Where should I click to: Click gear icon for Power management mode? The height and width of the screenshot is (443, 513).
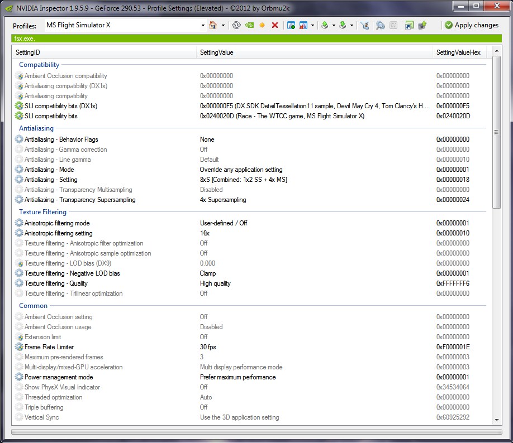coord(20,377)
